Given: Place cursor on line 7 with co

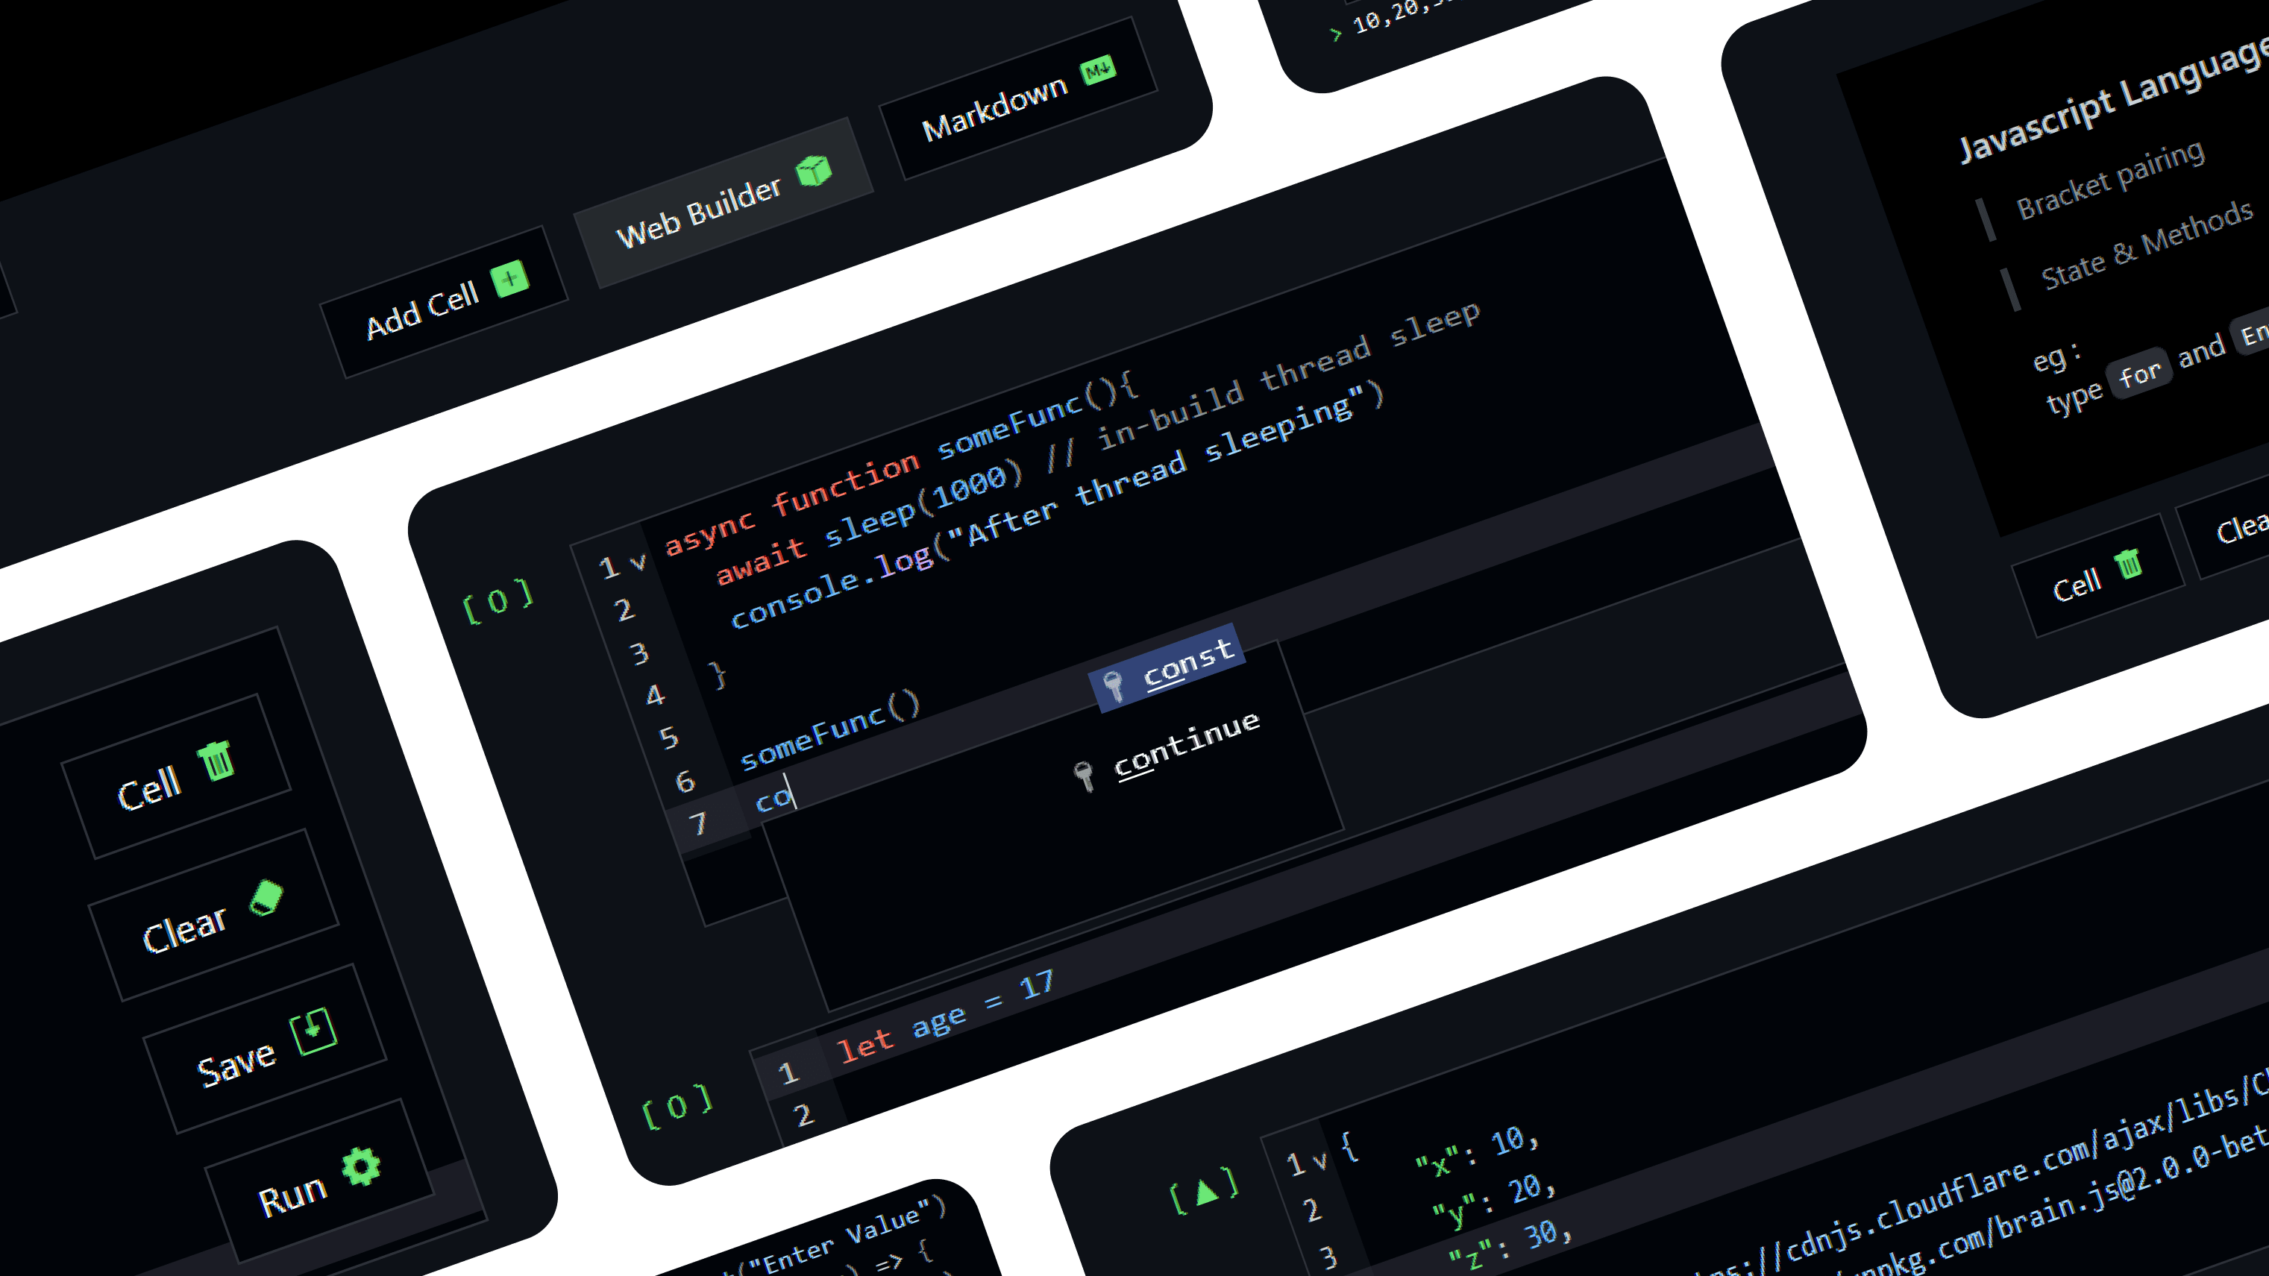Looking at the screenshot, I should pos(775,798).
